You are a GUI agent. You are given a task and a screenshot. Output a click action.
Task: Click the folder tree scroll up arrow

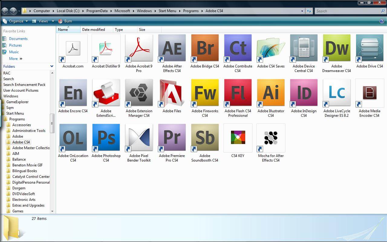tap(52, 73)
